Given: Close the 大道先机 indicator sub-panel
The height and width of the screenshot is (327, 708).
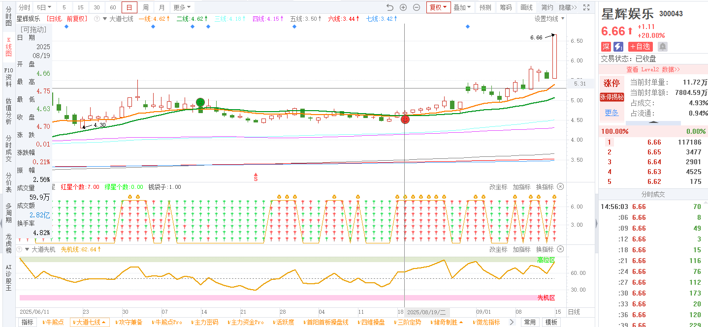Looking at the screenshot, I should (x=560, y=249).
